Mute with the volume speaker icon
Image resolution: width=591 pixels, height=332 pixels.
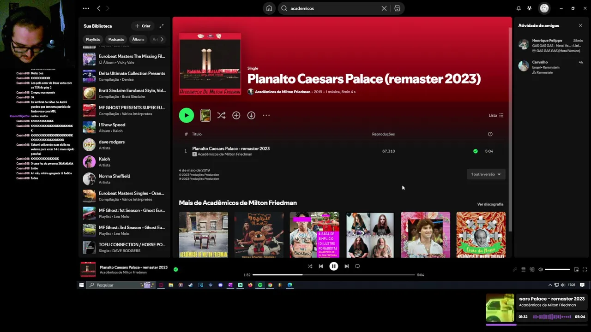[x=541, y=269]
